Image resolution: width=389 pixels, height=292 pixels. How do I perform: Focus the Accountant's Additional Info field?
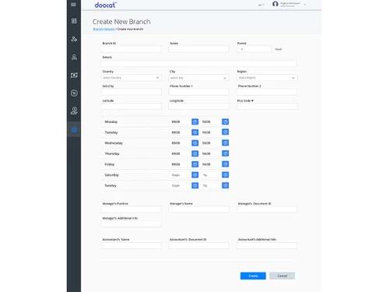coord(267,245)
